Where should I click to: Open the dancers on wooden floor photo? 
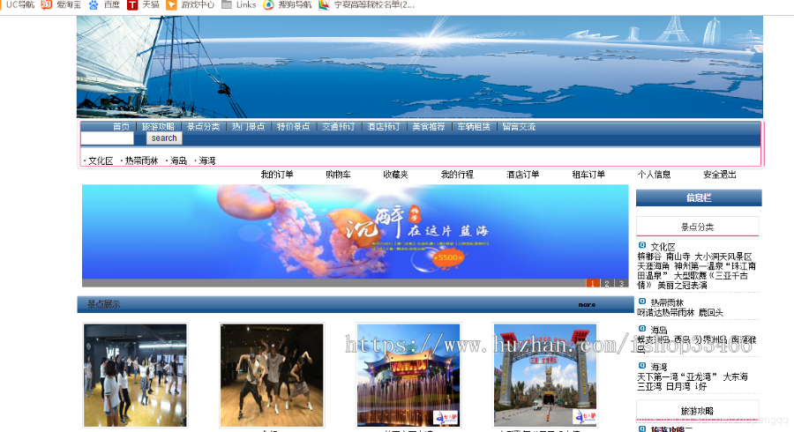click(x=272, y=376)
